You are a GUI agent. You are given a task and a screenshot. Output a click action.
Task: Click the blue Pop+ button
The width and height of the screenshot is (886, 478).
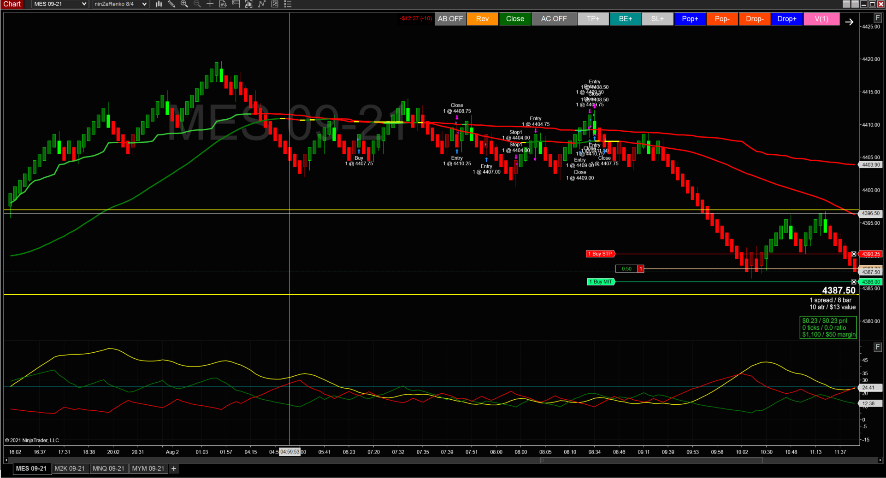tap(690, 19)
